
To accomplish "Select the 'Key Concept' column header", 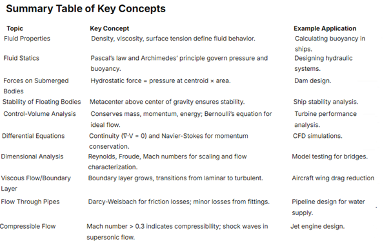I will coord(109,28).
